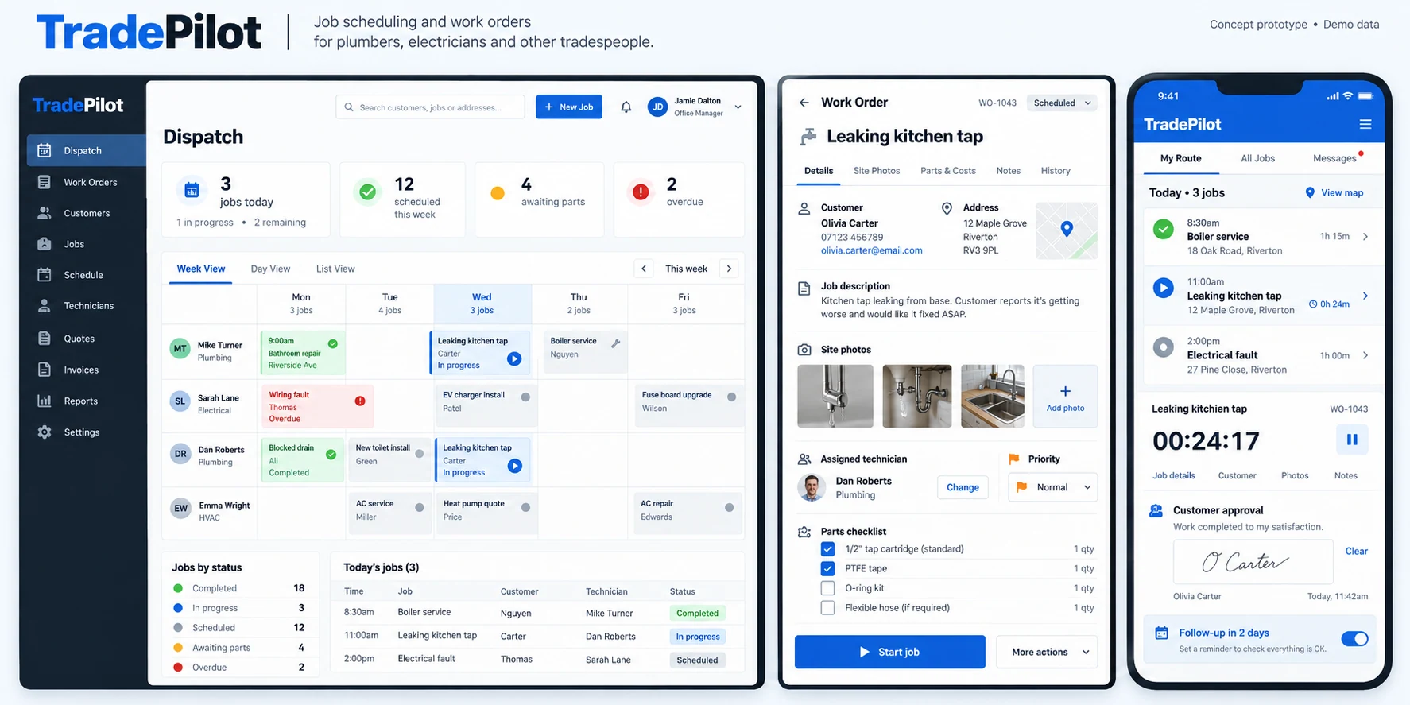Click the map thumbnail location pin

pos(1067,229)
